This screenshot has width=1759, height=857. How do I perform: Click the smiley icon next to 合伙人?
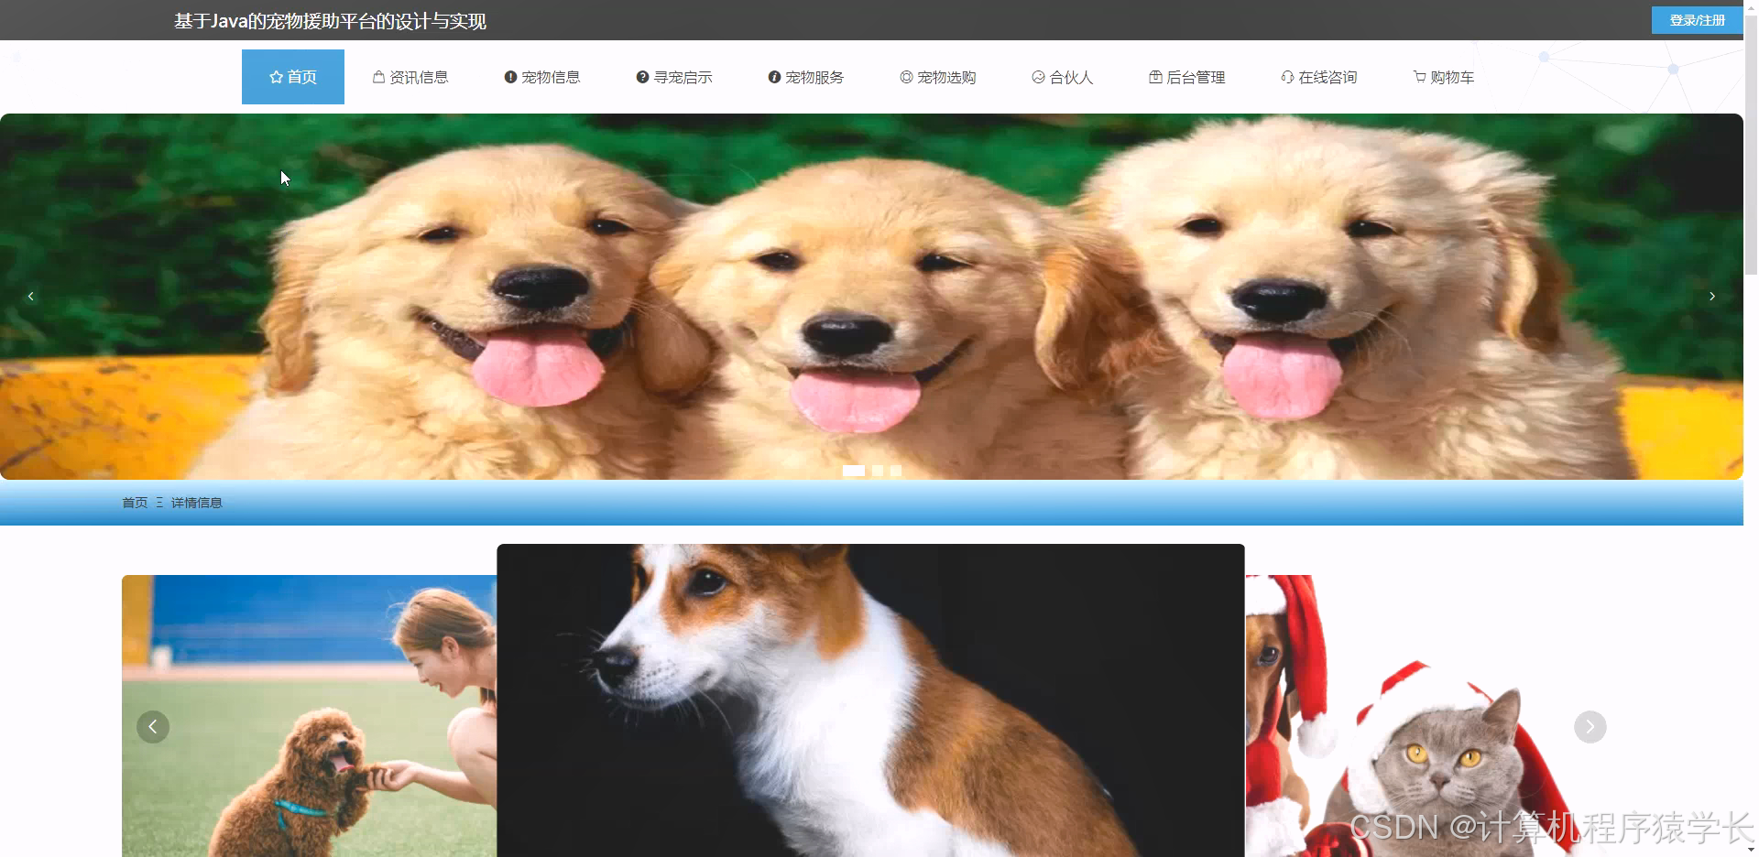[1037, 77]
